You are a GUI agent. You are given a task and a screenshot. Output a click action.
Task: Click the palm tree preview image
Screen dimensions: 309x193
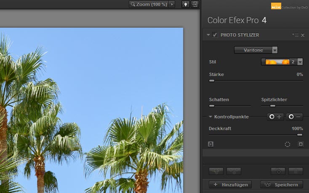[91, 110]
